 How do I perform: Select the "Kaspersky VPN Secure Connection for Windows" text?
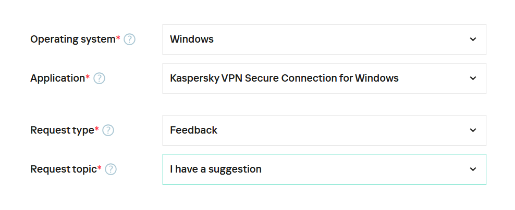click(284, 78)
